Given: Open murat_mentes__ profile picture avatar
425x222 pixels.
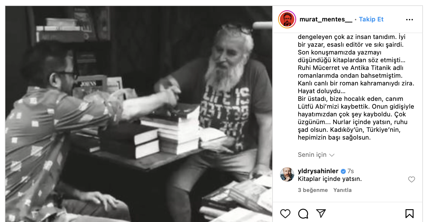Looking at the screenshot, I should click(x=287, y=20).
